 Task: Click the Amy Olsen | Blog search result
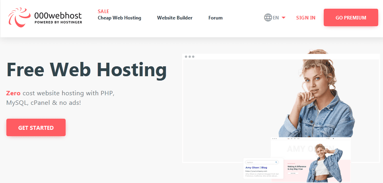click(x=256, y=168)
